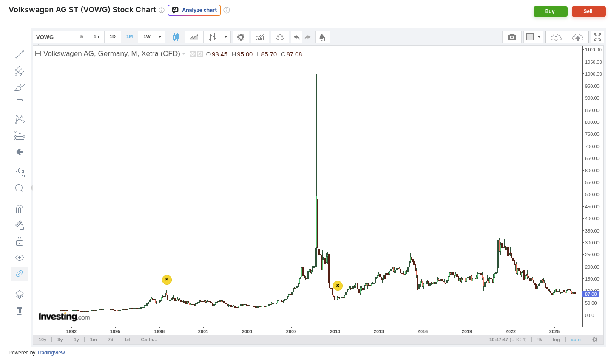Screen dimensions: 611x362
Task: Select the long position prediction tool
Action: [x=20, y=135]
